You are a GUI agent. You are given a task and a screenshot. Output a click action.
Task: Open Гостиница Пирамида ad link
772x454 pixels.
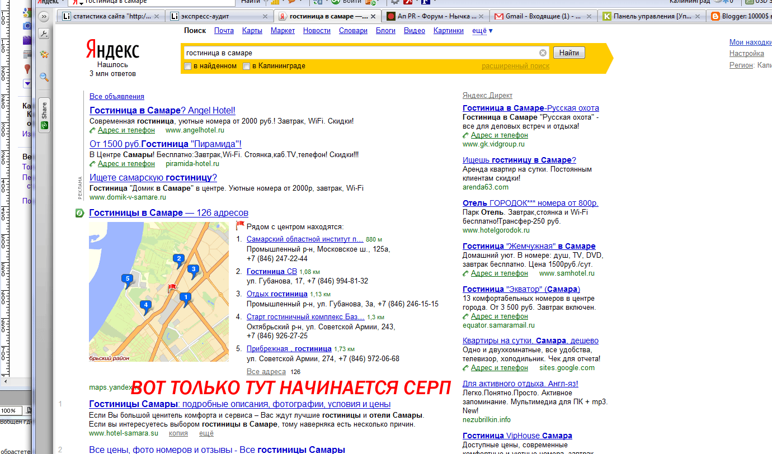tap(166, 144)
